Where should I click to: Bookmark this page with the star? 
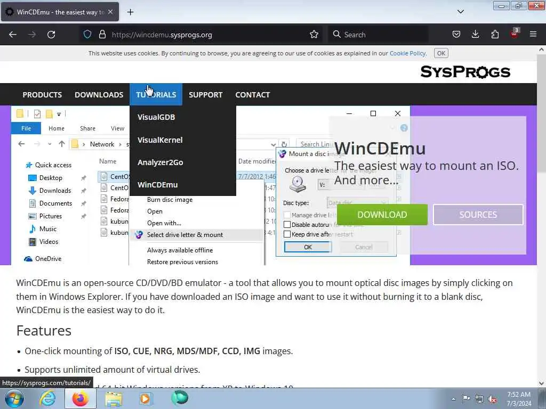pyautogui.click(x=314, y=35)
